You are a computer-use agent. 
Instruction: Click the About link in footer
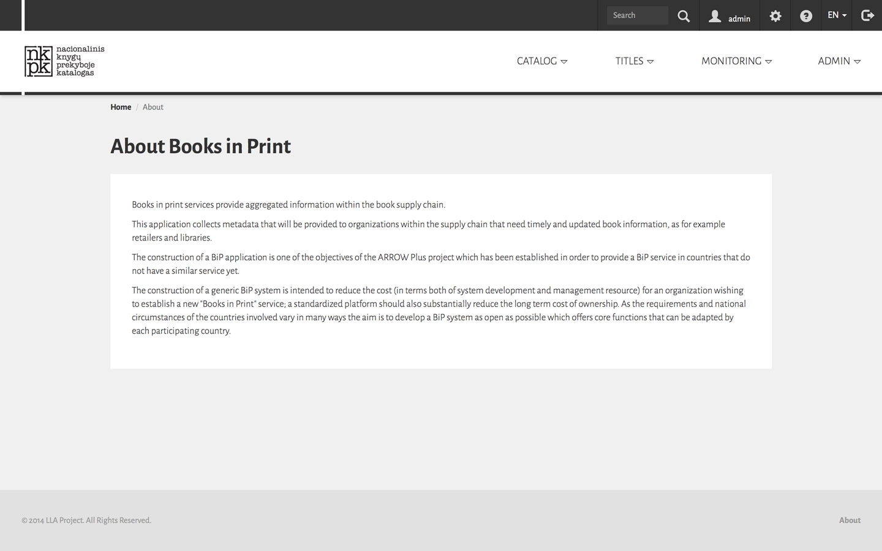pos(850,520)
